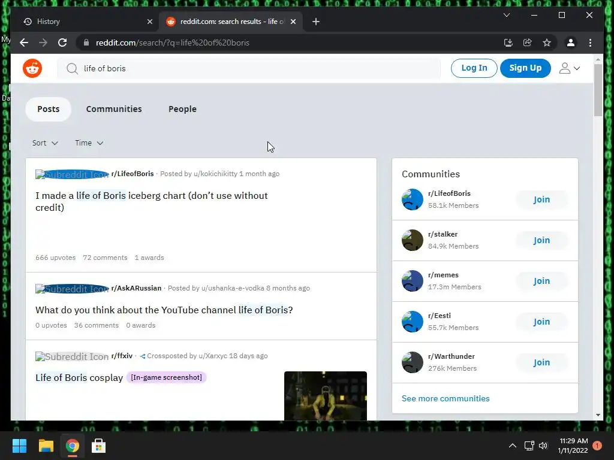Click the install app icon in address bar
The height and width of the screenshot is (460, 614).
[508, 43]
